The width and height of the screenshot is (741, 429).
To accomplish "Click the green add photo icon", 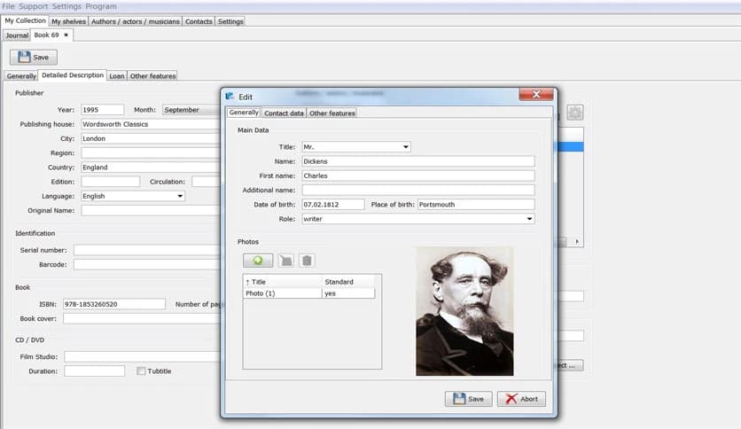I will coord(258,261).
